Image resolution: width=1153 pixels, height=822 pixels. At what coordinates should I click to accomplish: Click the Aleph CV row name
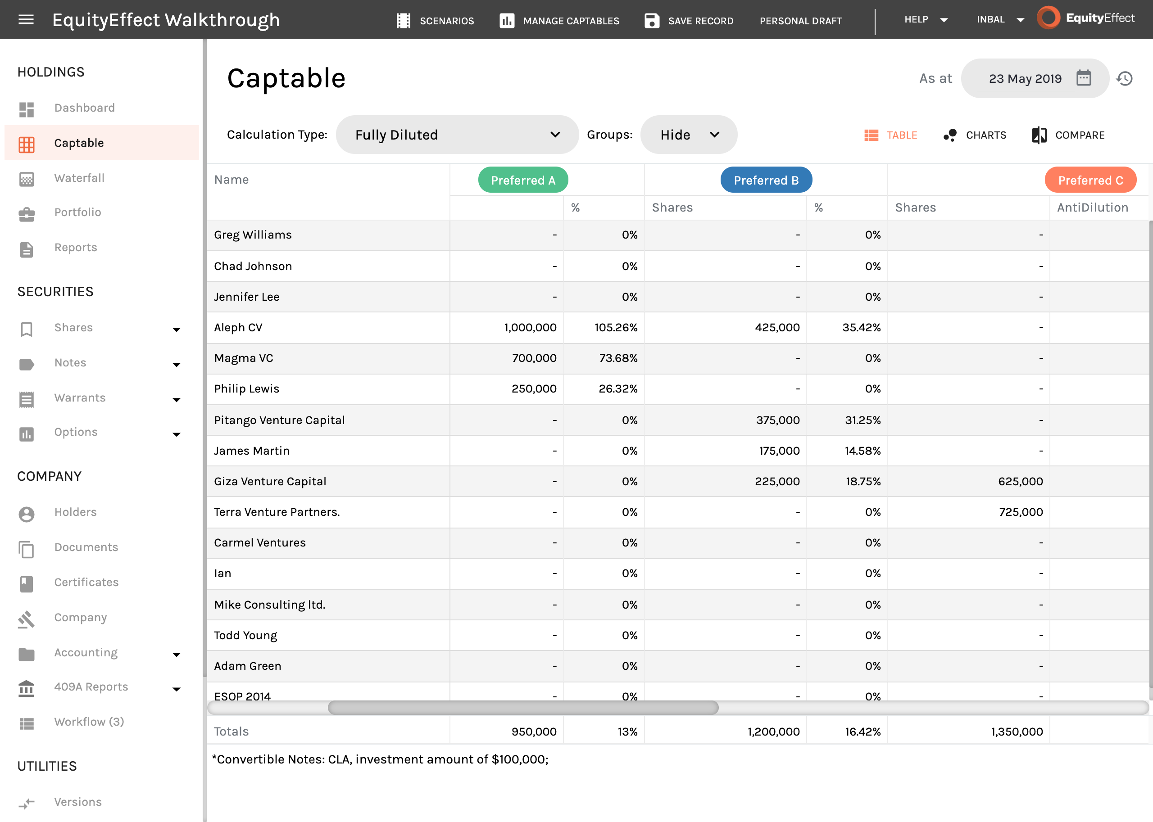(238, 327)
